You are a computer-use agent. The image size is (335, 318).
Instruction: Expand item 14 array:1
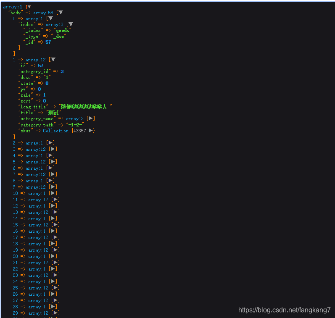[53, 218]
